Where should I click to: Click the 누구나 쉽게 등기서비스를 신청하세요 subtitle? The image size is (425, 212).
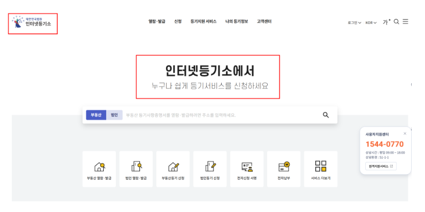[x=210, y=86]
